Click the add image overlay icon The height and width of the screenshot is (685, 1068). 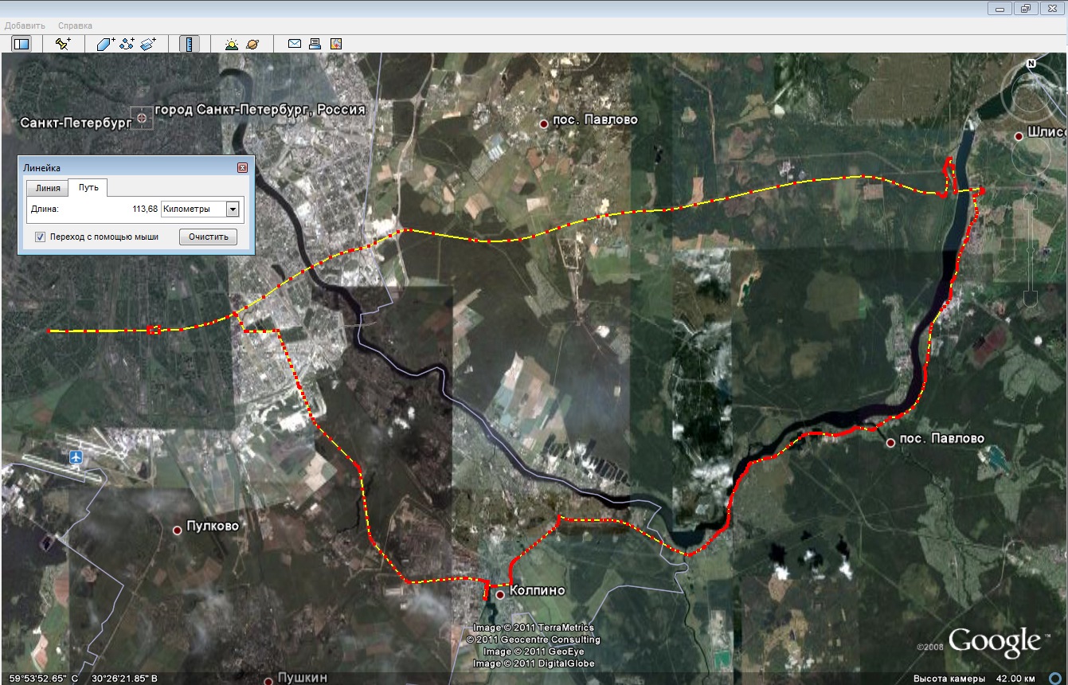tap(148, 44)
